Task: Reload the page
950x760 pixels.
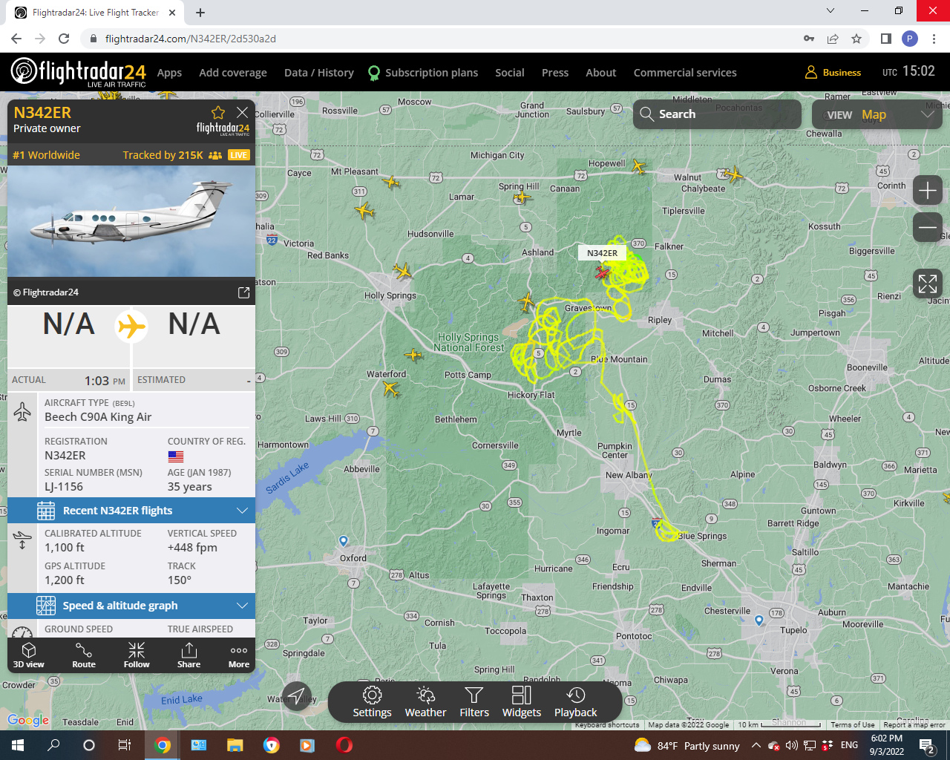Action: click(x=64, y=39)
